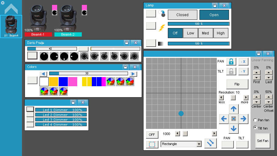277x156 pixels.
Task: Click the previous color left arrow
Action: (43, 74)
